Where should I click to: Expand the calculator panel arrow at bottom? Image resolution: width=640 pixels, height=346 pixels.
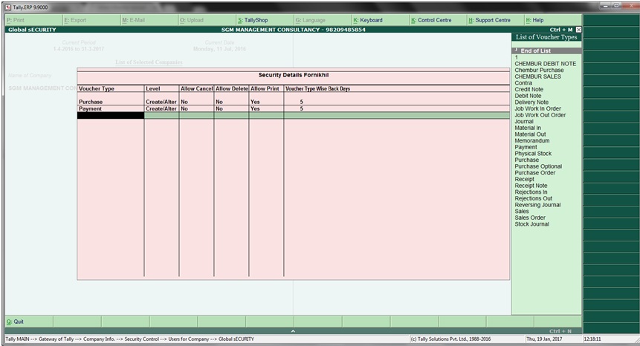(x=293, y=330)
